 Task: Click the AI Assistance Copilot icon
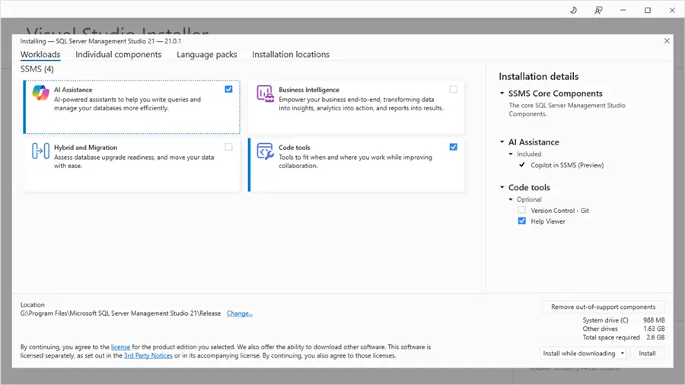coord(40,94)
